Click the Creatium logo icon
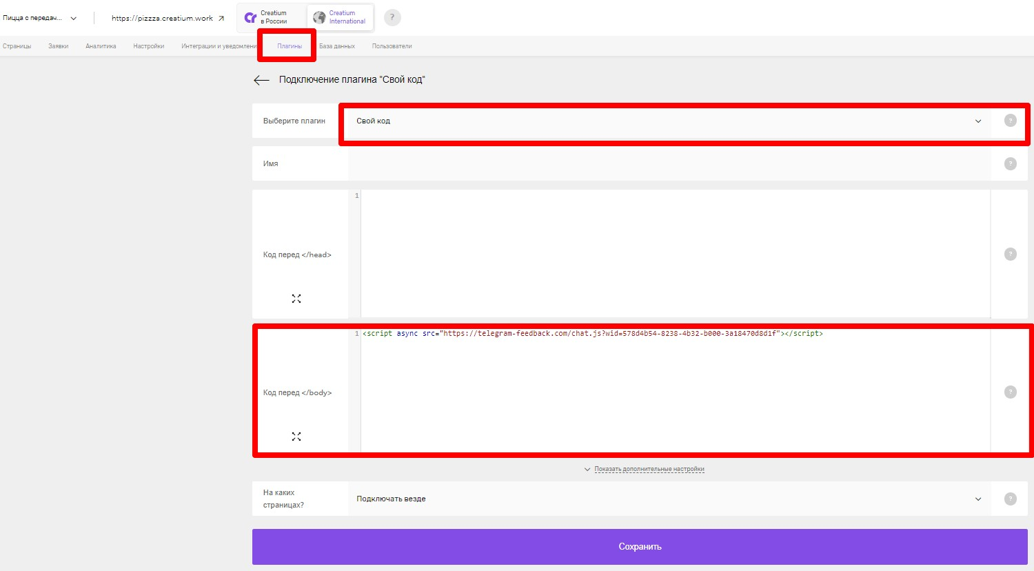 (250, 17)
